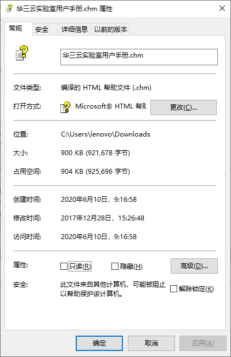The height and width of the screenshot is (357, 231).
Task: Toggle the 隐藏(H) hidden checkbox
Action: click(x=115, y=266)
